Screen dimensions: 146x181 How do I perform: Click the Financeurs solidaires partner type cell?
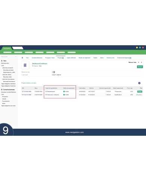coord(52,95)
